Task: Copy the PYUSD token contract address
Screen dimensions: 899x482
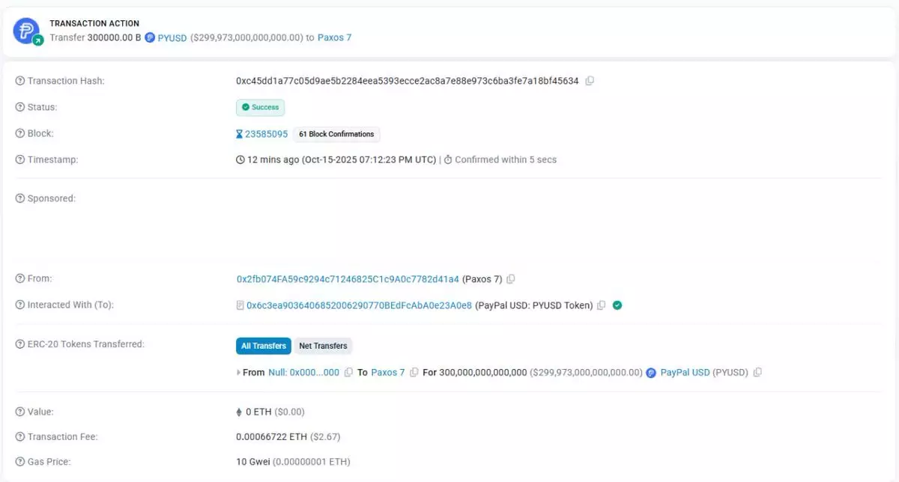Action: tap(601, 305)
